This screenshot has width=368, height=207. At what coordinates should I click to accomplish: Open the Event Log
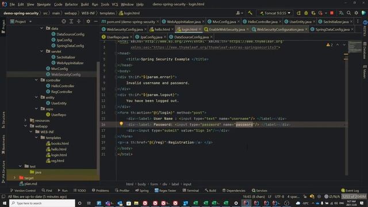point(350,190)
